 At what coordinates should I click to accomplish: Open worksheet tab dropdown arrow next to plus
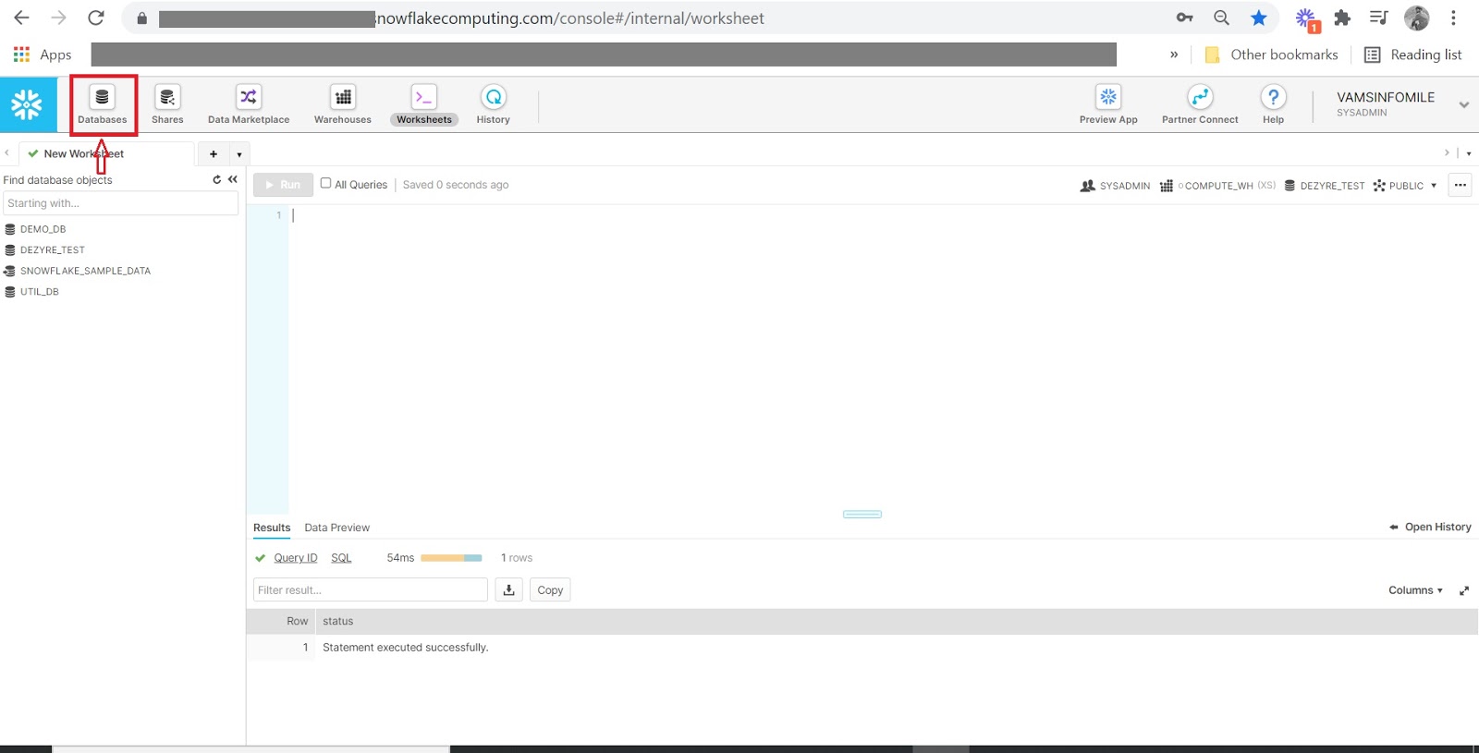(239, 154)
